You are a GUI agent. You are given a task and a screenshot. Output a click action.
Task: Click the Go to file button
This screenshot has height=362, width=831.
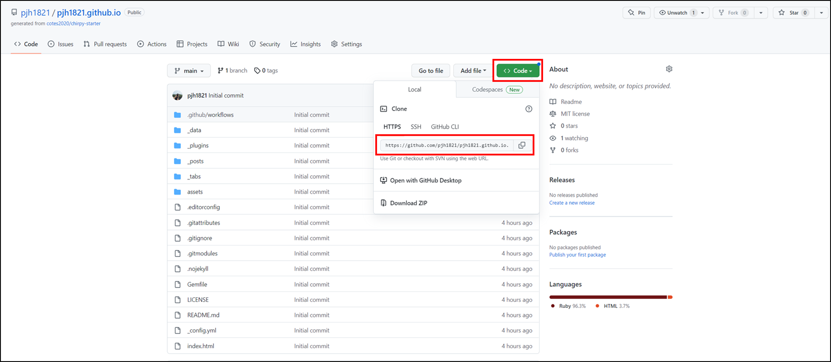click(x=431, y=70)
